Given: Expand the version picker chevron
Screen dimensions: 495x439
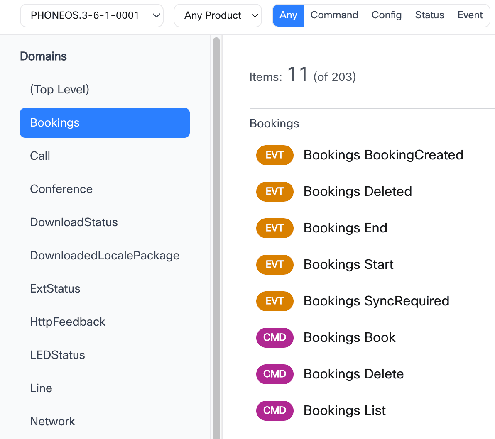Looking at the screenshot, I should click(x=156, y=15).
